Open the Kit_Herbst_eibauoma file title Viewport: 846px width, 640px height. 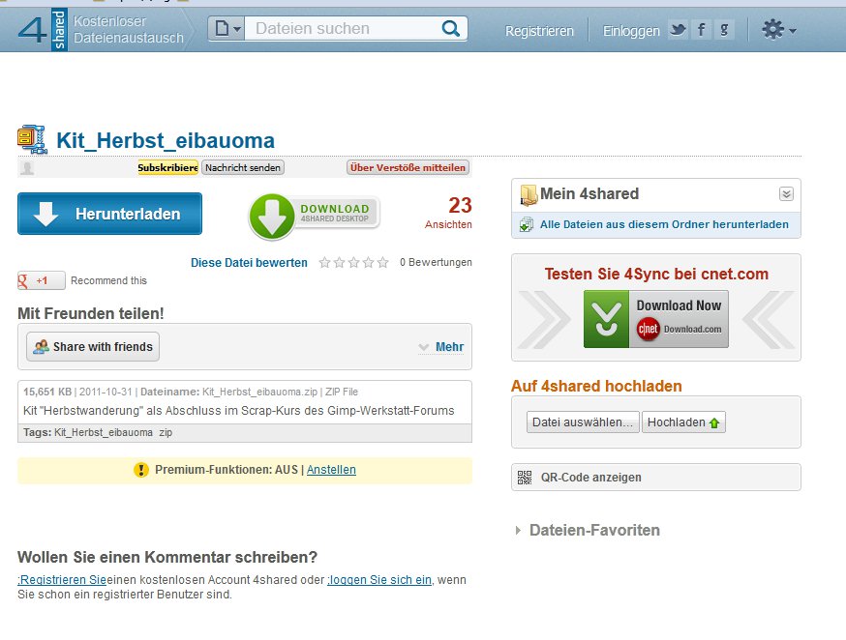pos(166,140)
